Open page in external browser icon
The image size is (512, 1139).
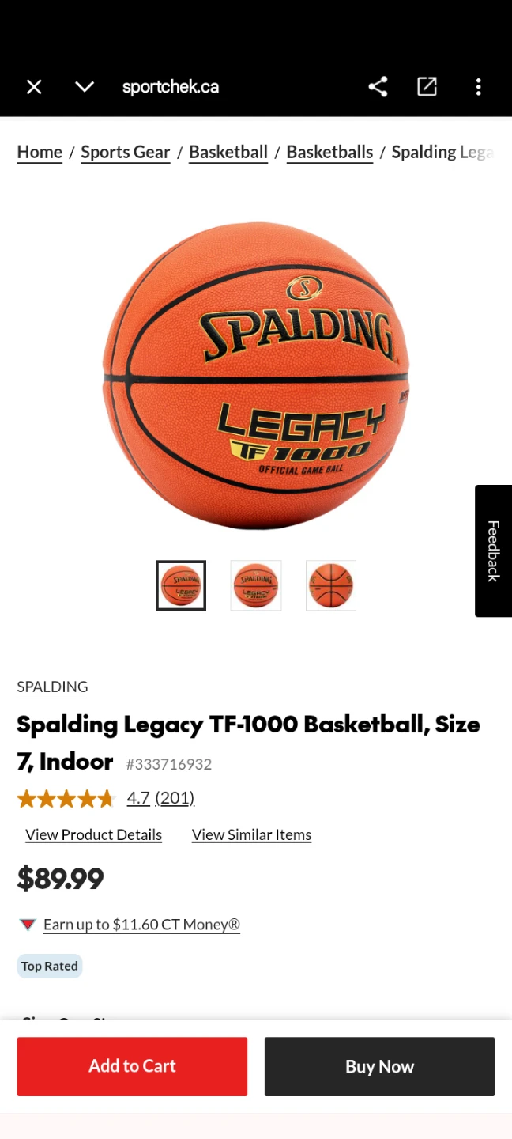[427, 87]
